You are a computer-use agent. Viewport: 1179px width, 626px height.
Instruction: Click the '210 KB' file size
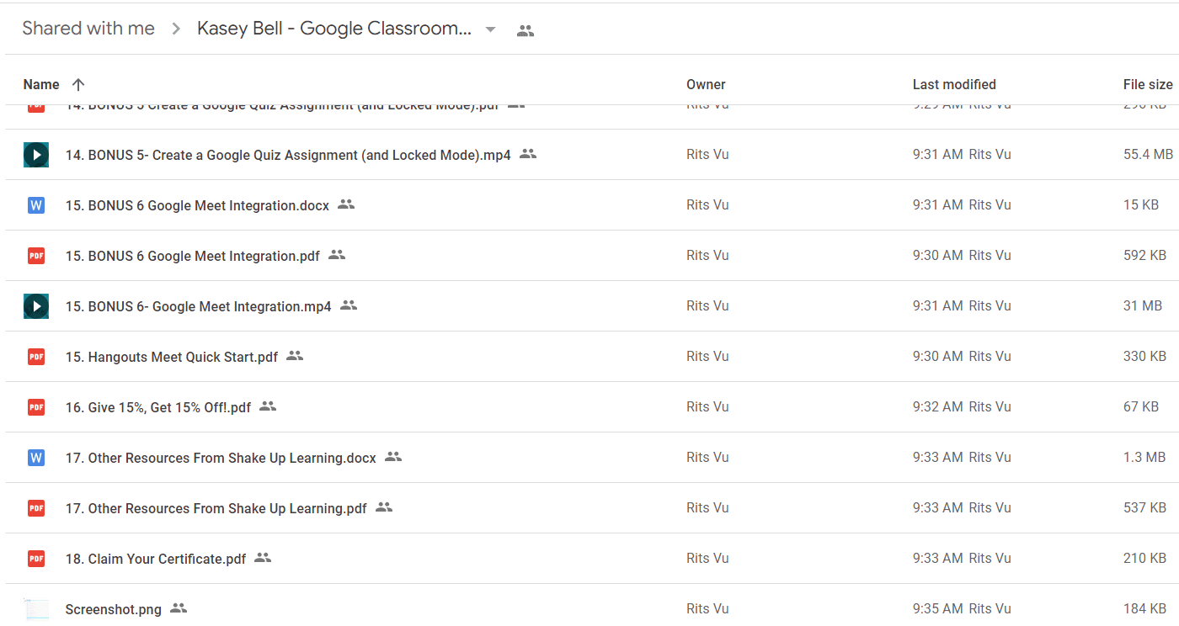click(x=1144, y=559)
